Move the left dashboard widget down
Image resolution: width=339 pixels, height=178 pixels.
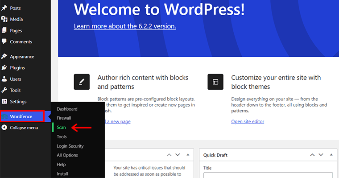pos(178,155)
